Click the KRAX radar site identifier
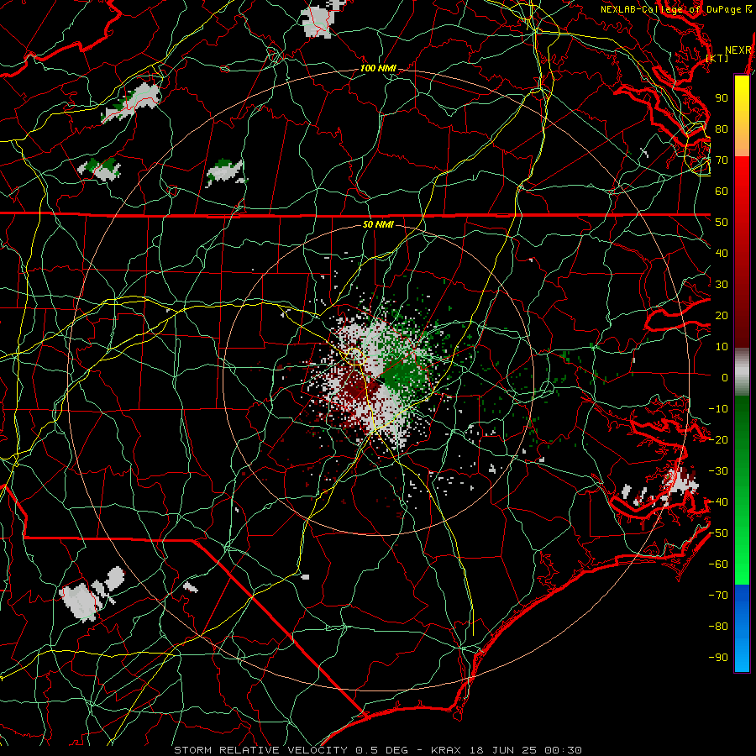Image resolution: width=756 pixels, height=756 pixels. [445, 750]
